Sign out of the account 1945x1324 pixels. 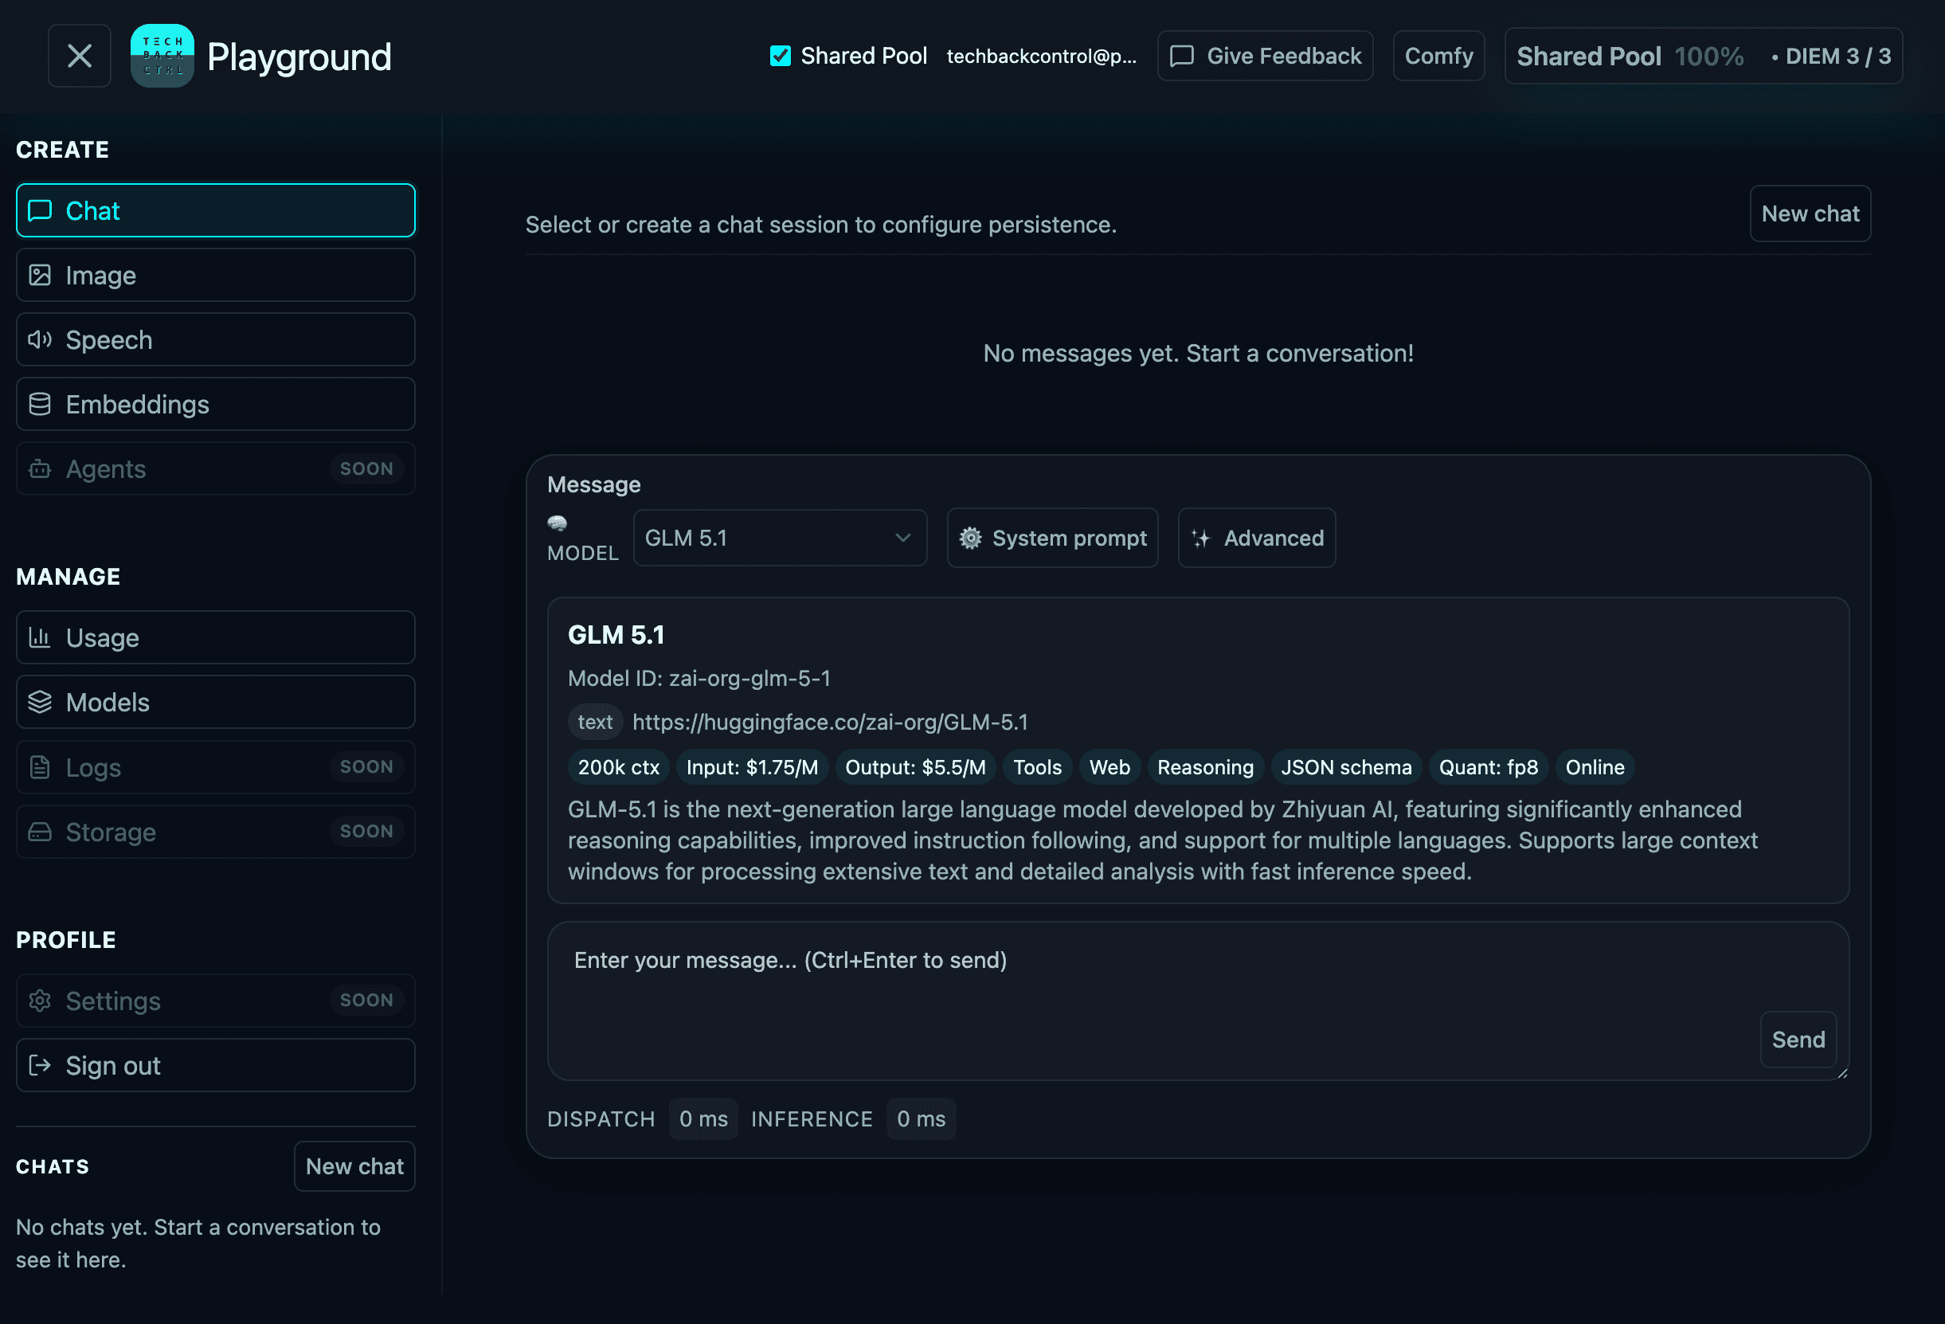(x=215, y=1065)
